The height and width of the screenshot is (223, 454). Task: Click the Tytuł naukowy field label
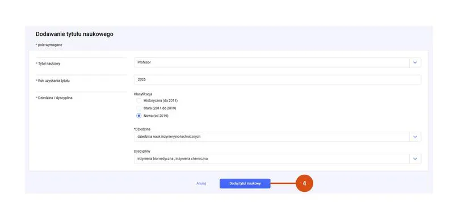(49, 64)
